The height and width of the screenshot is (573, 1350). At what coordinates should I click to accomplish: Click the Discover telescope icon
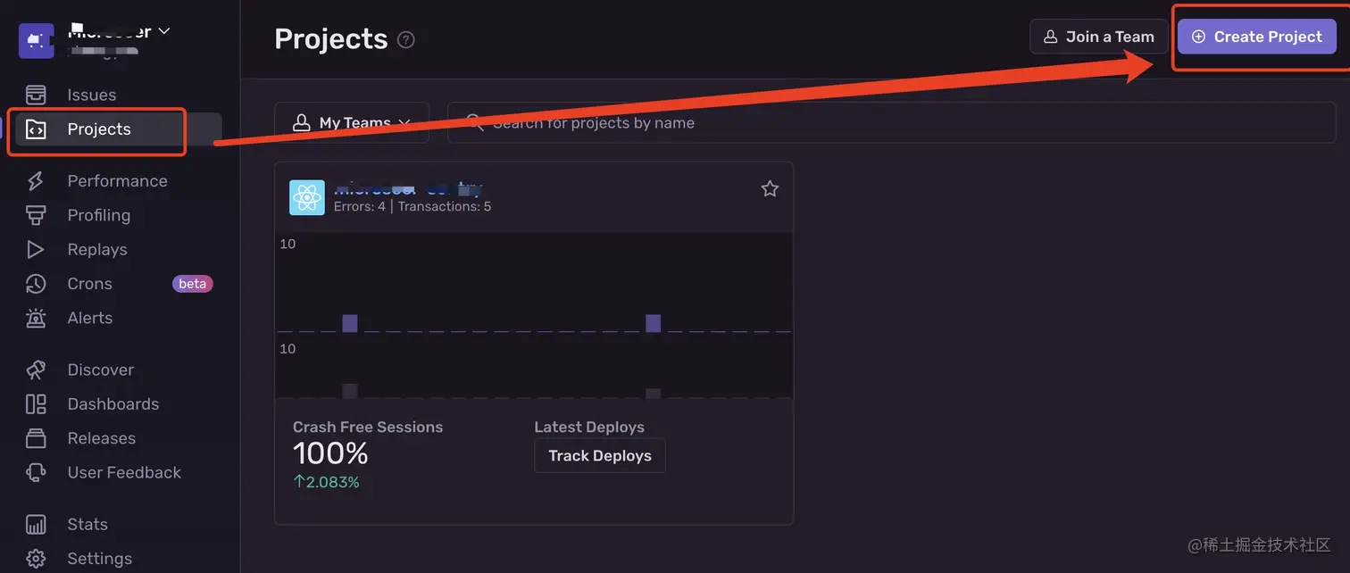(x=36, y=370)
